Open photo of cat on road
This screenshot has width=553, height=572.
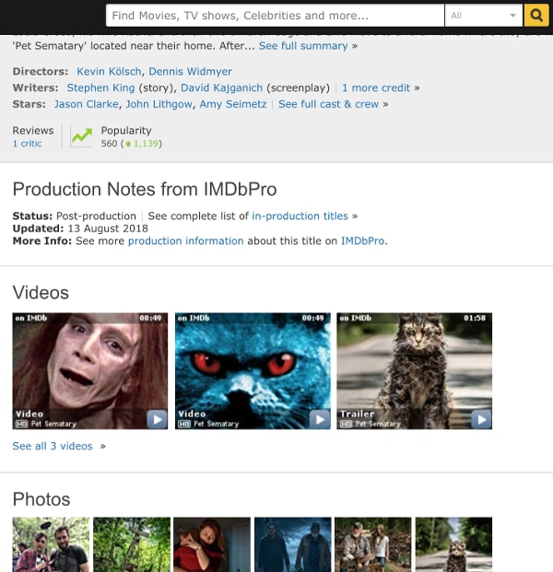(x=453, y=544)
